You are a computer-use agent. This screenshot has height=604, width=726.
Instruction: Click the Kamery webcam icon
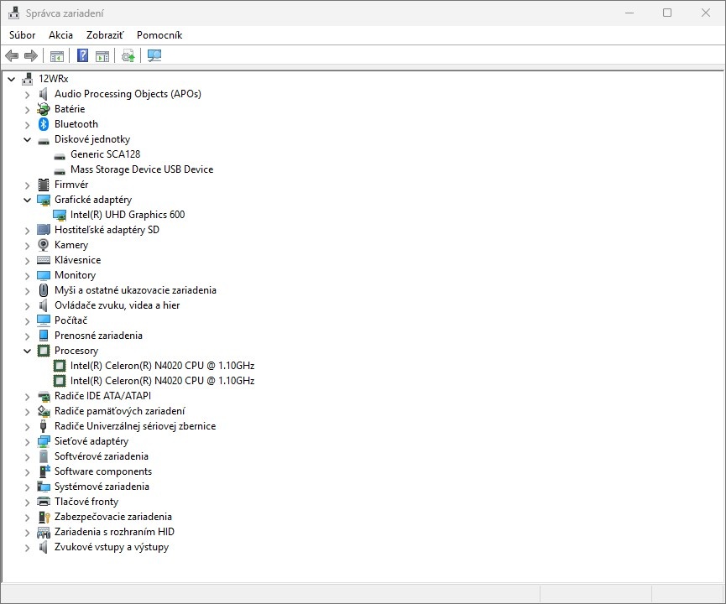44,245
